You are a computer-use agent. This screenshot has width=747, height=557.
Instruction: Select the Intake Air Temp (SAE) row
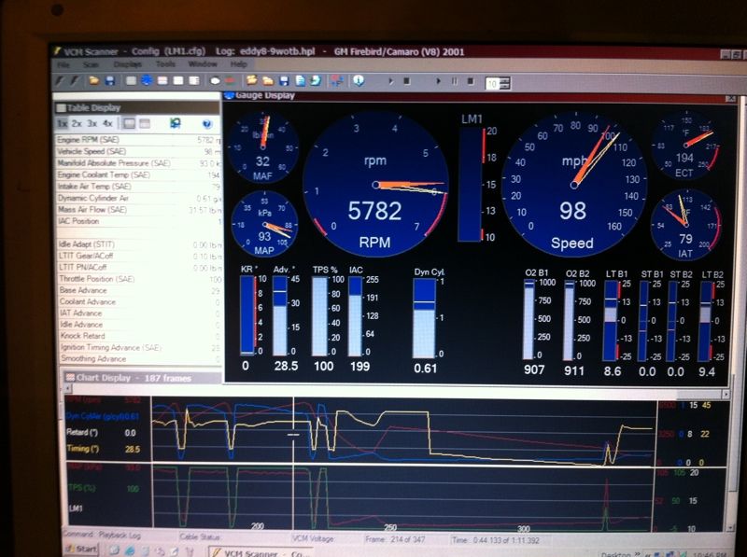[138, 187]
